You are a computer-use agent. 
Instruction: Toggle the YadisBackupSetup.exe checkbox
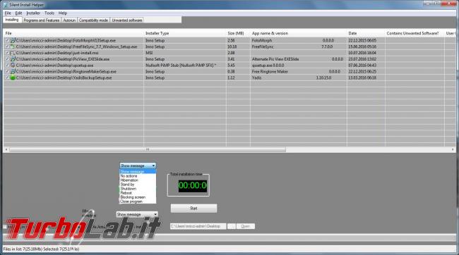tap(7, 77)
